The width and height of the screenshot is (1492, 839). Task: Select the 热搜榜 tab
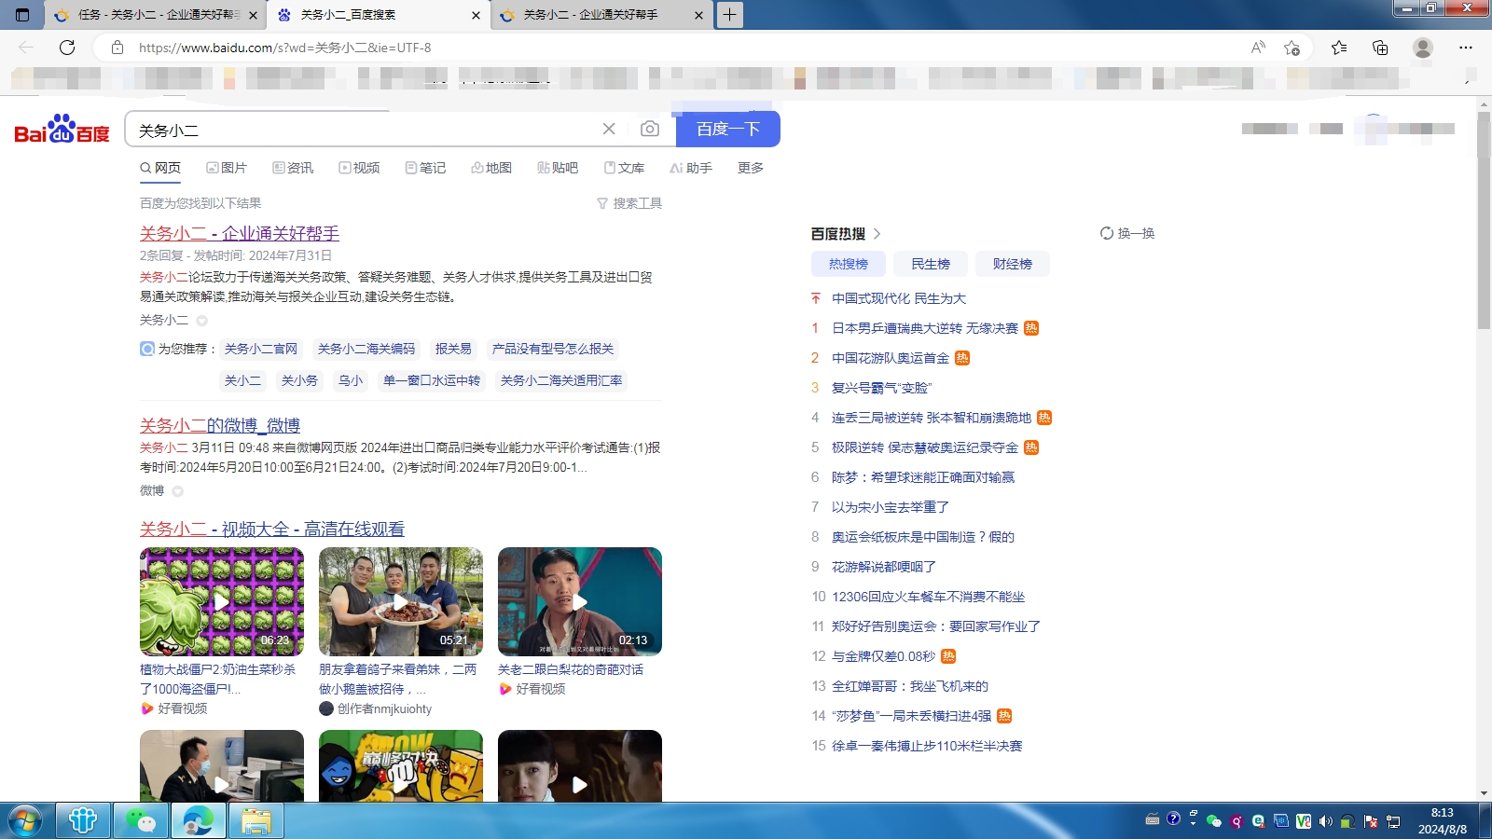849,264
